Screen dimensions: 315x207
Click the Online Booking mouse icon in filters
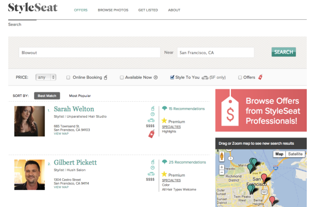click(x=106, y=77)
